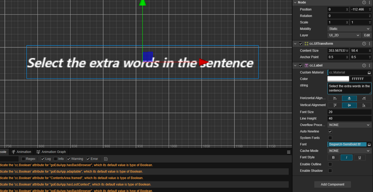Viewport: 373px width, 192px height.
Task: Click the Add Component button
Action: tap(332, 184)
